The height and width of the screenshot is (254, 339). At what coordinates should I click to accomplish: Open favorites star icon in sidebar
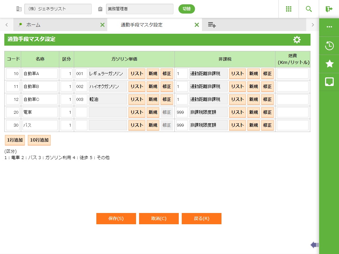click(329, 64)
